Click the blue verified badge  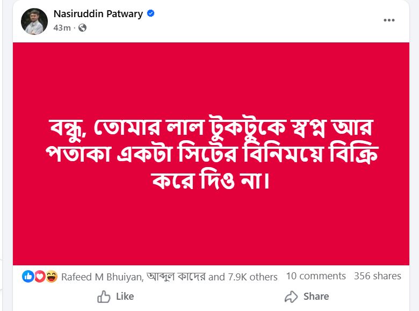tap(151, 14)
